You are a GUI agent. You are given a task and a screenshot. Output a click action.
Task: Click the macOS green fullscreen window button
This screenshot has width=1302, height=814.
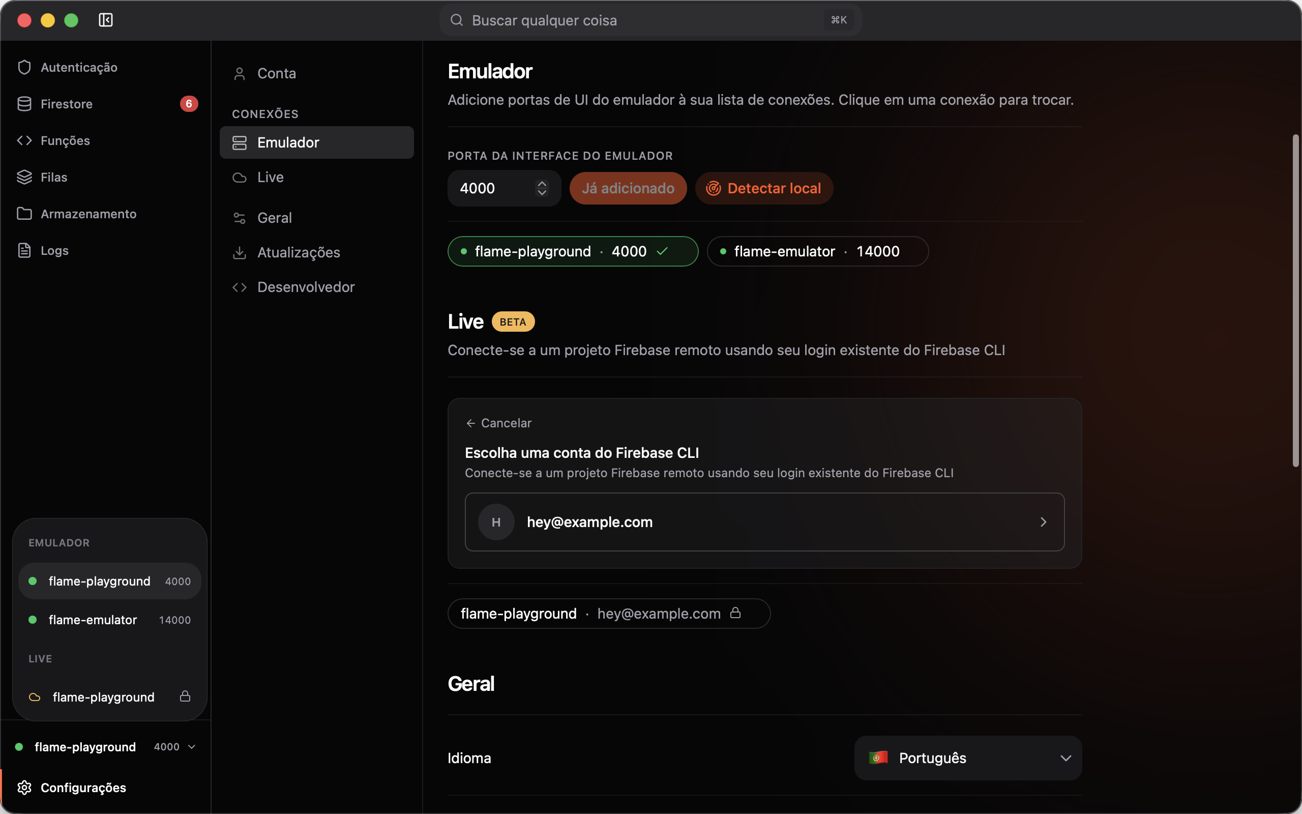[x=71, y=20]
